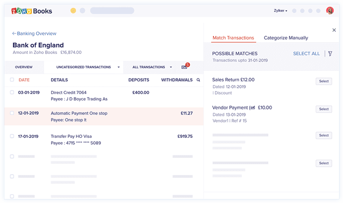Image resolution: width=343 pixels, height=203 pixels.
Task: Expand the All Transactions dropdown
Action: [171, 67]
